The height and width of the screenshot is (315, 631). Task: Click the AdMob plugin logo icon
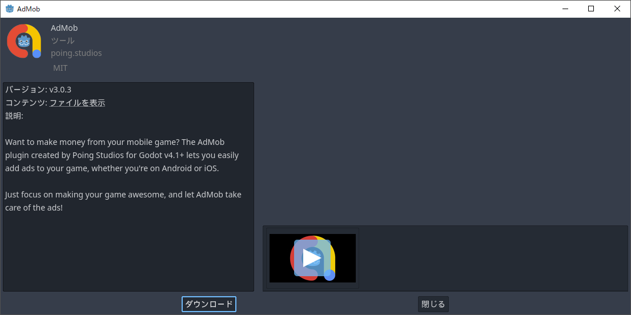24,41
